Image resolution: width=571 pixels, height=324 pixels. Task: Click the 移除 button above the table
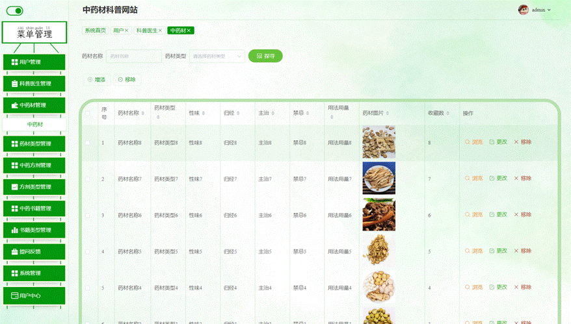(127, 79)
